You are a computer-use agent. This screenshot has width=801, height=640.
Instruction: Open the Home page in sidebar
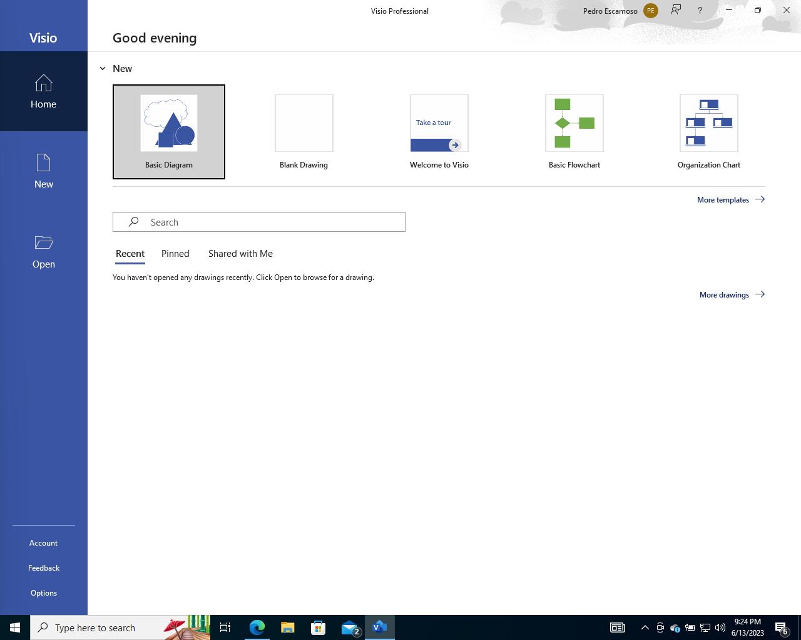(43, 91)
